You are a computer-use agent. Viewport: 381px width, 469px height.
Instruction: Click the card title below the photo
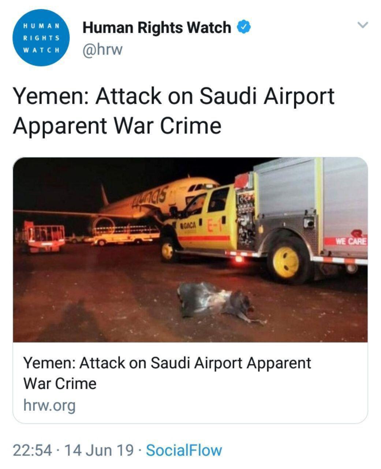click(167, 373)
